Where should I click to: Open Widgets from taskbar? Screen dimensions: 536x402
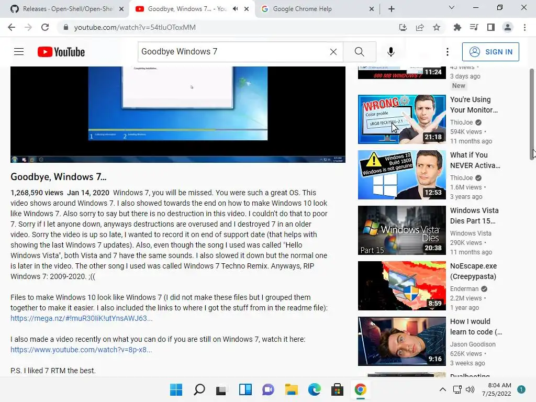click(245, 389)
